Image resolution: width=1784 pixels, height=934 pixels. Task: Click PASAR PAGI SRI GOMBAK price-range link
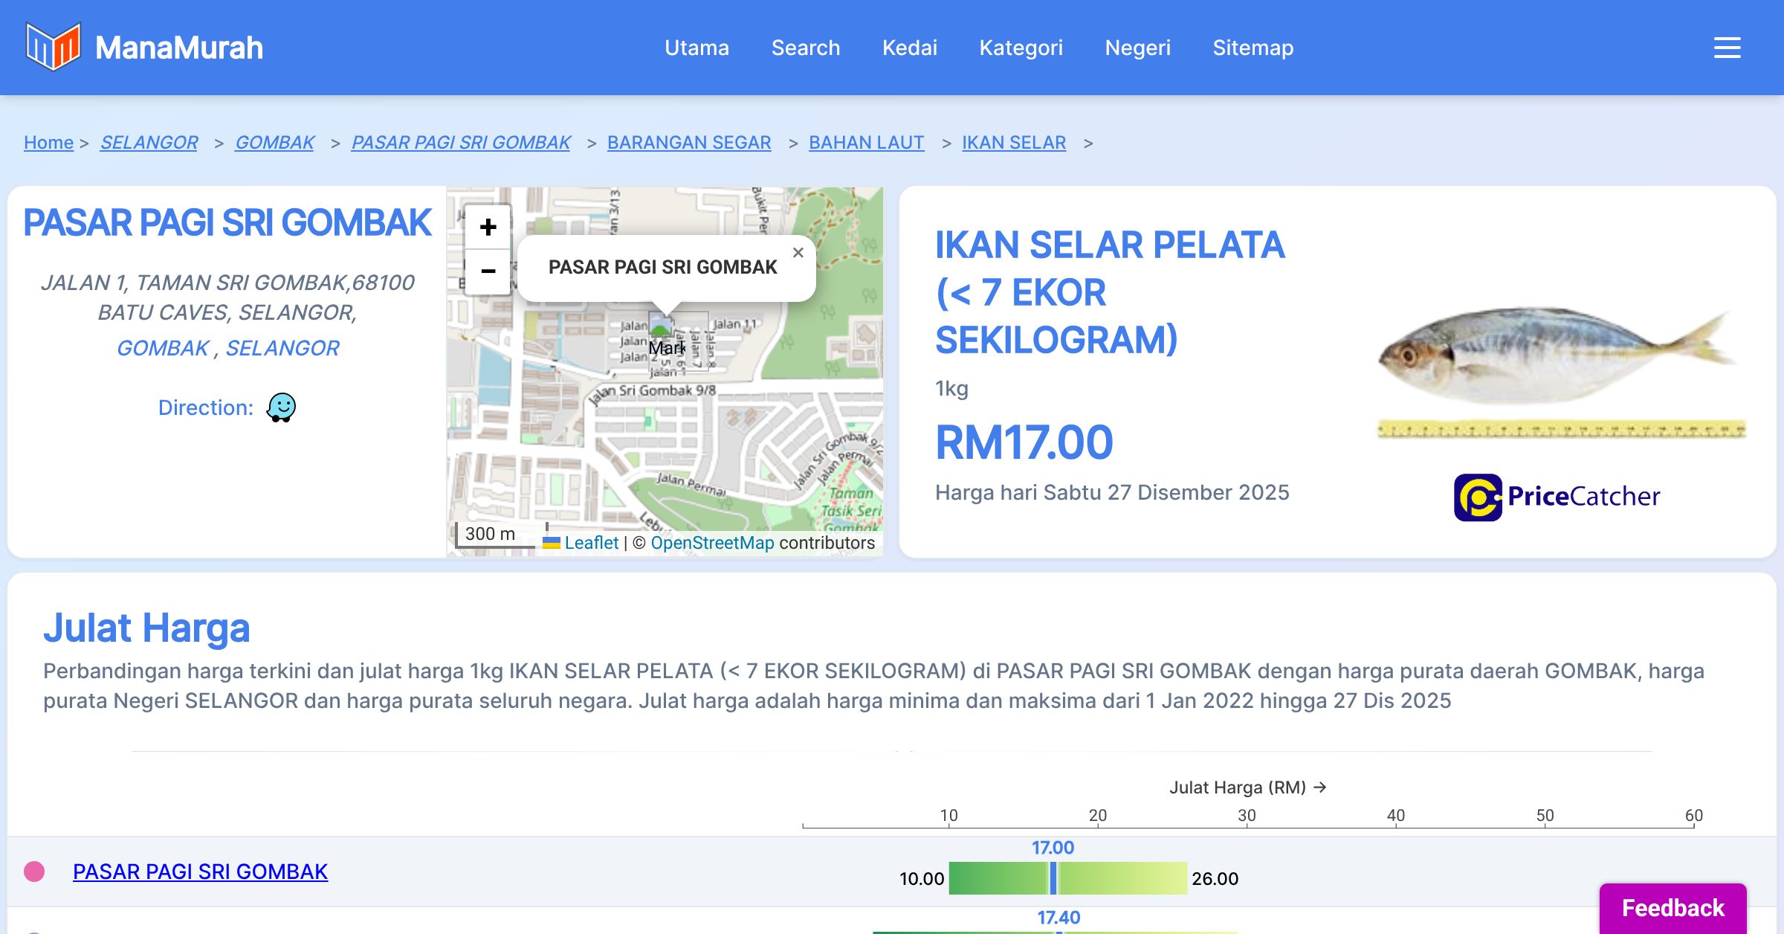pyautogui.click(x=200, y=872)
